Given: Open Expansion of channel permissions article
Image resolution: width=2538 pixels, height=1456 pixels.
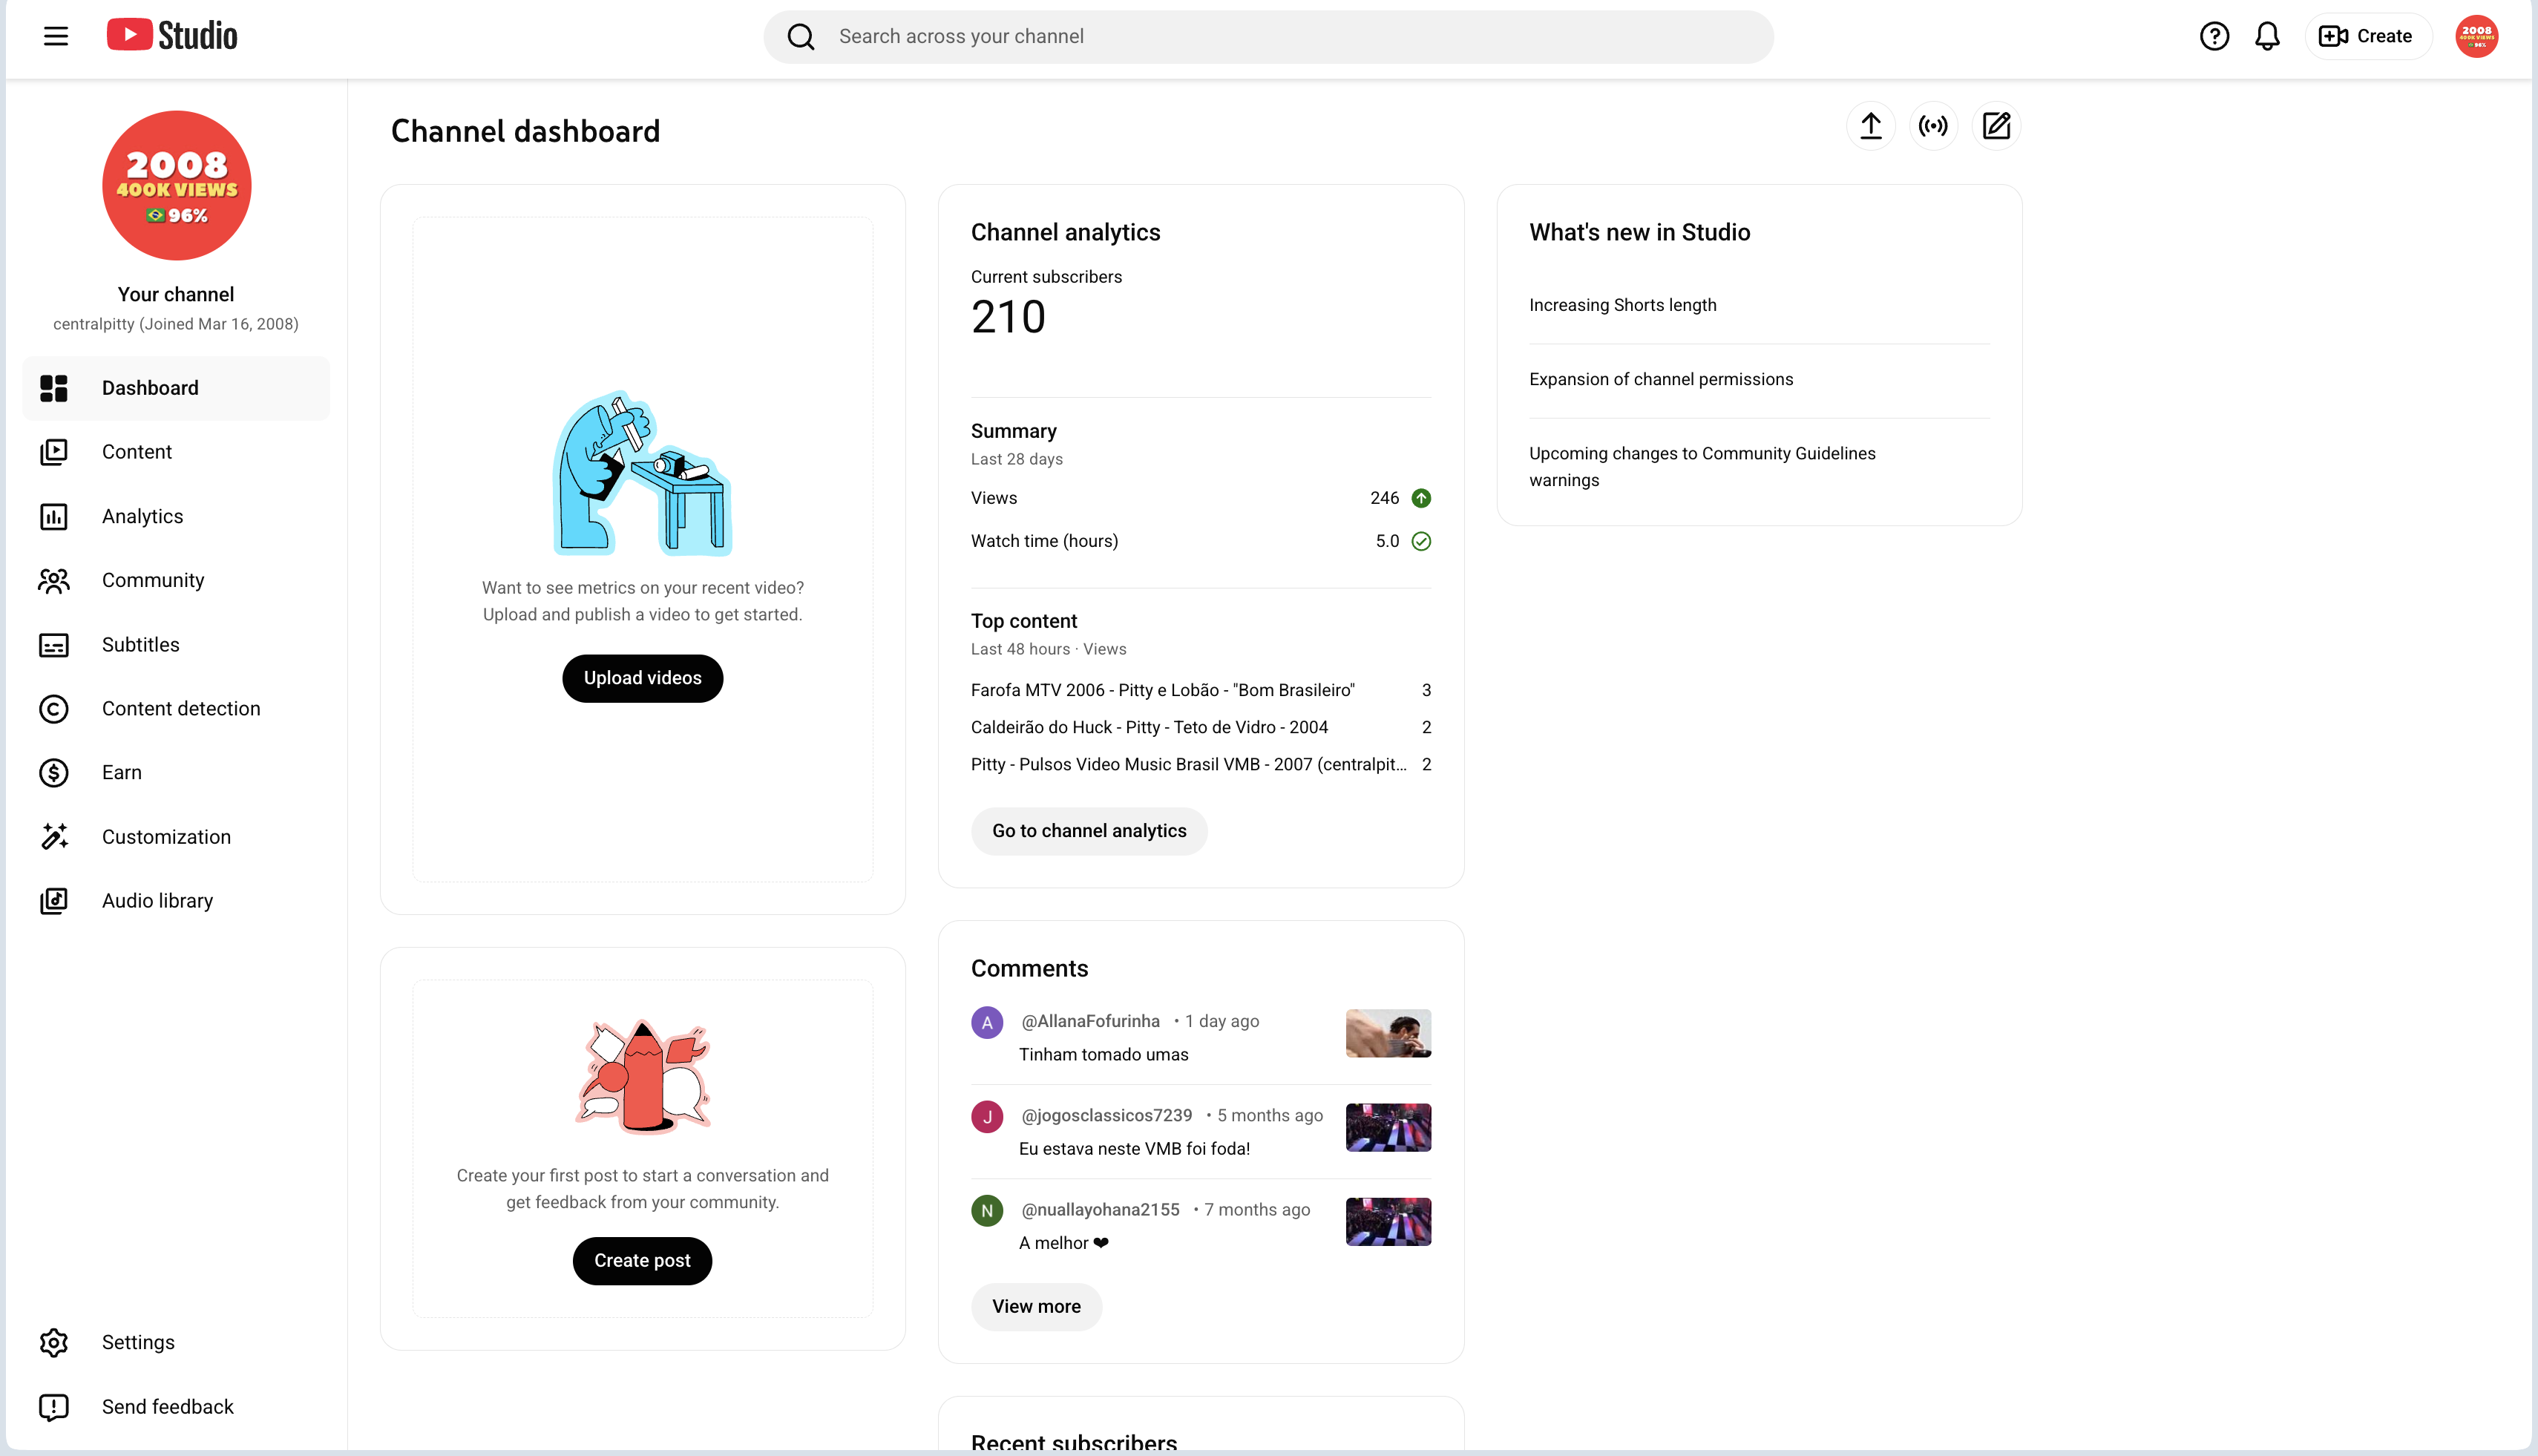Looking at the screenshot, I should point(1661,380).
